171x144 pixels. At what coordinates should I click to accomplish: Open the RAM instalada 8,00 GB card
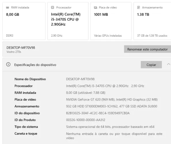click(24, 21)
